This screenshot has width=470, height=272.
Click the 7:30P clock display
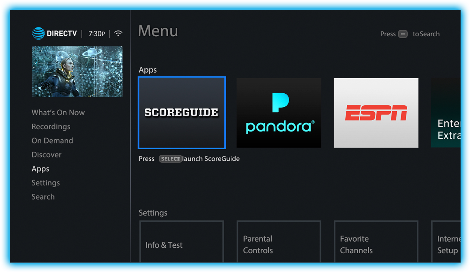97,33
